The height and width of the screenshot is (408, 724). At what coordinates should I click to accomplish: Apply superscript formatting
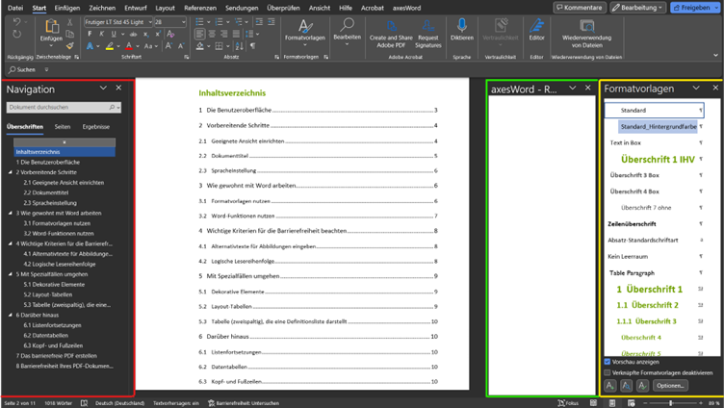click(158, 34)
